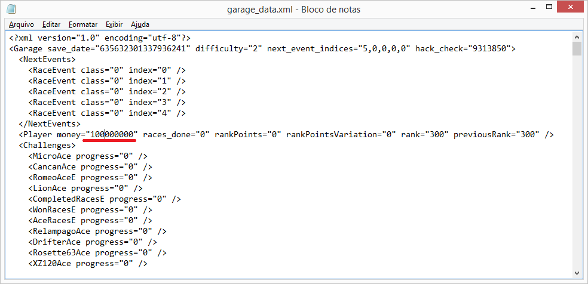
Task: Click the vertical scrollbar up arrow
Action: pyautogui.click(x=577, y=37)
